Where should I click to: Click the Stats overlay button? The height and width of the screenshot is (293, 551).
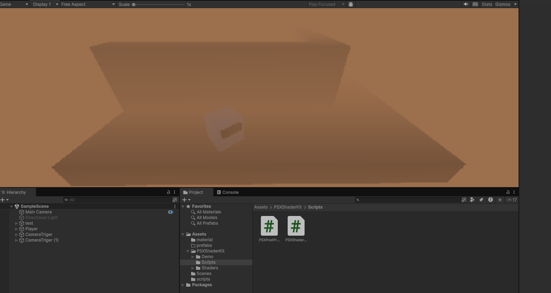point(486,4)
